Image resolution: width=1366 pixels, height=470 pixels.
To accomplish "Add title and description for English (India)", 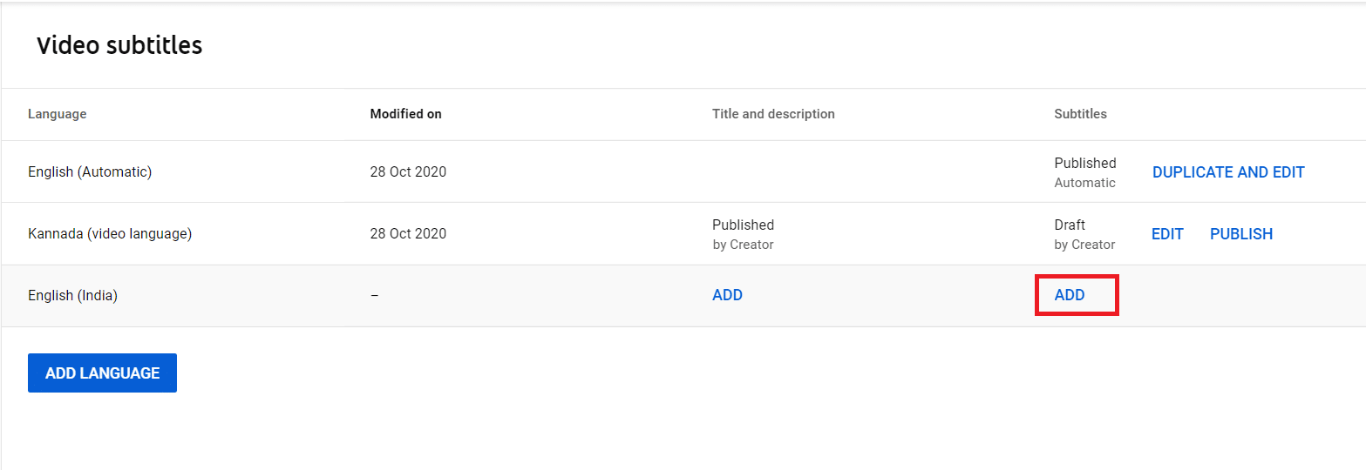I will [x=727, y=295].
